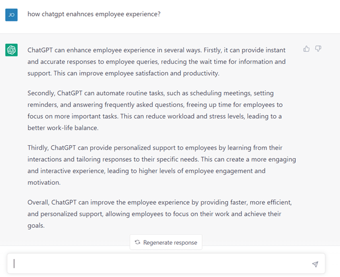This screenshot has width=340, height=277.
Task: Click the word 'goals' ending the response
Action: point(35,226)
